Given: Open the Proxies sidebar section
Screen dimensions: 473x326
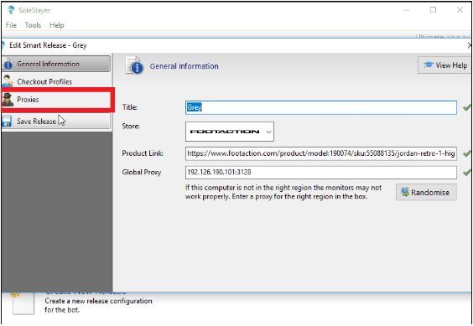Looking at the screenshot, I should point(57,100).
